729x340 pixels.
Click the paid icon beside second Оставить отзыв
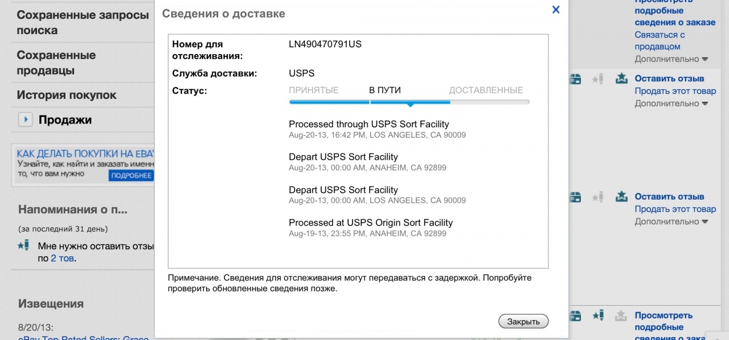(x=576, y=198)
